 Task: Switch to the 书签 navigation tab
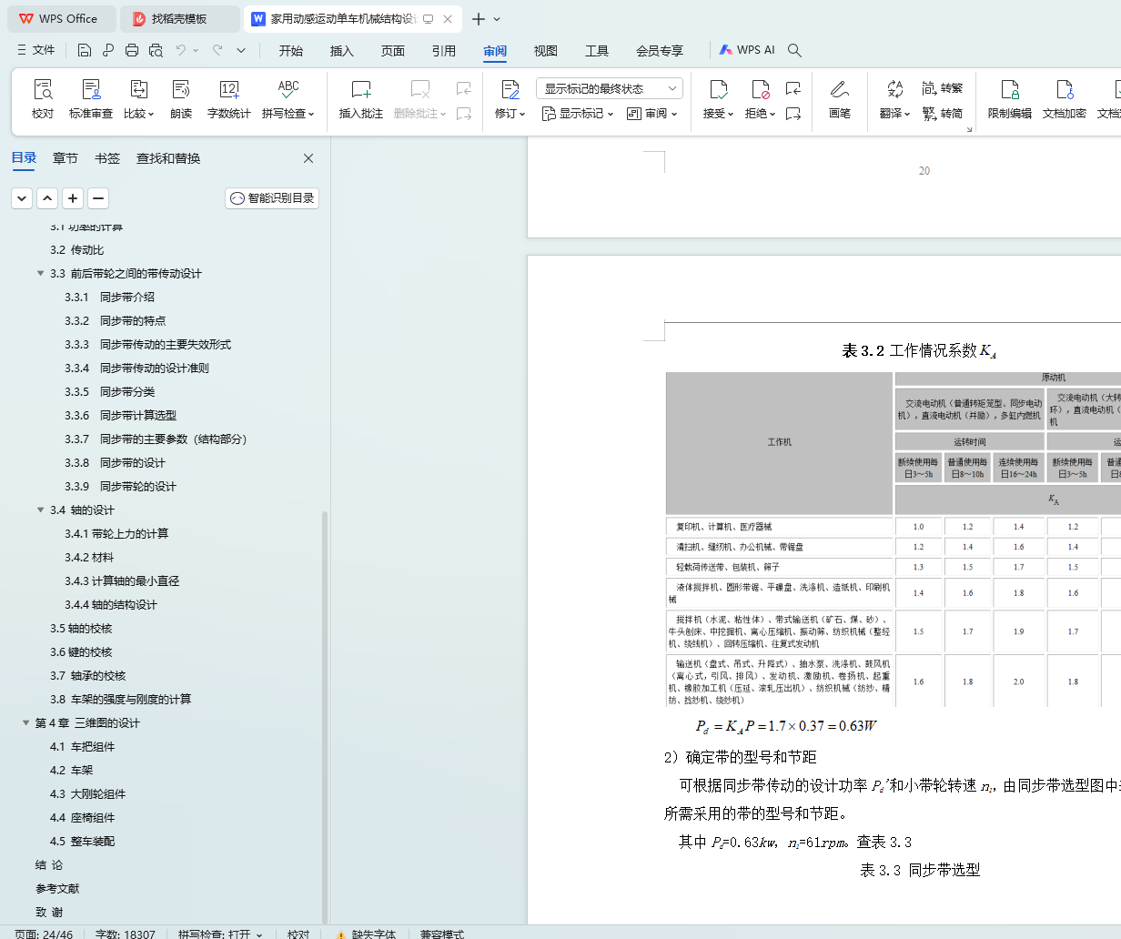click(107, 158)
